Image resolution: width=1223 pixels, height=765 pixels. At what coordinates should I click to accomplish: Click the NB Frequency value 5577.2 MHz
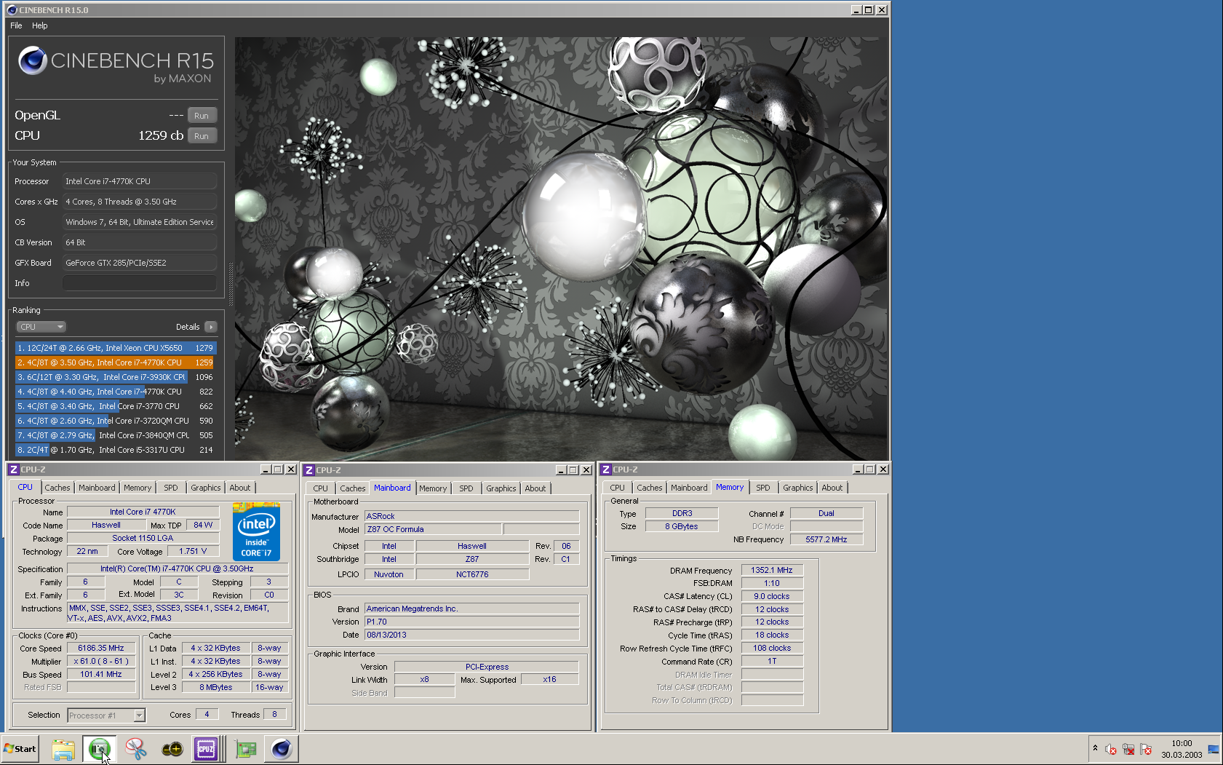(x=826, y=539)
